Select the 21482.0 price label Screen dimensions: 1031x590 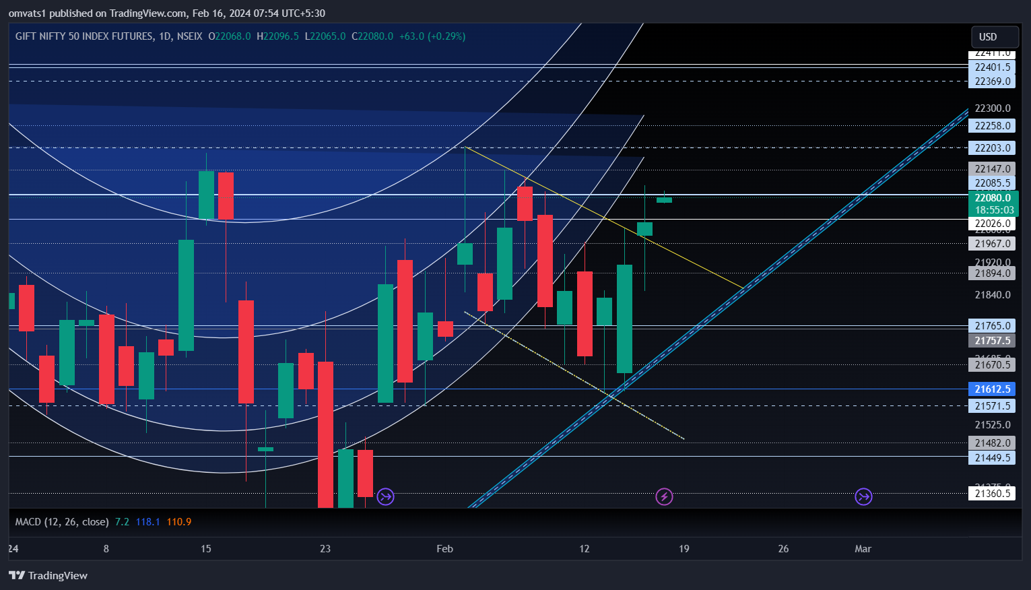[993, 443]
